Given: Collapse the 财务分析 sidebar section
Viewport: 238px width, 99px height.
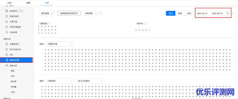Looking at the screenshot, I should click(x=29, y=65).
